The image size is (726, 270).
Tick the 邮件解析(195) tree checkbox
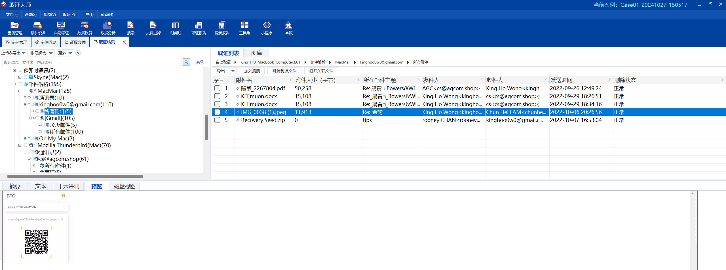click(20, 84)
